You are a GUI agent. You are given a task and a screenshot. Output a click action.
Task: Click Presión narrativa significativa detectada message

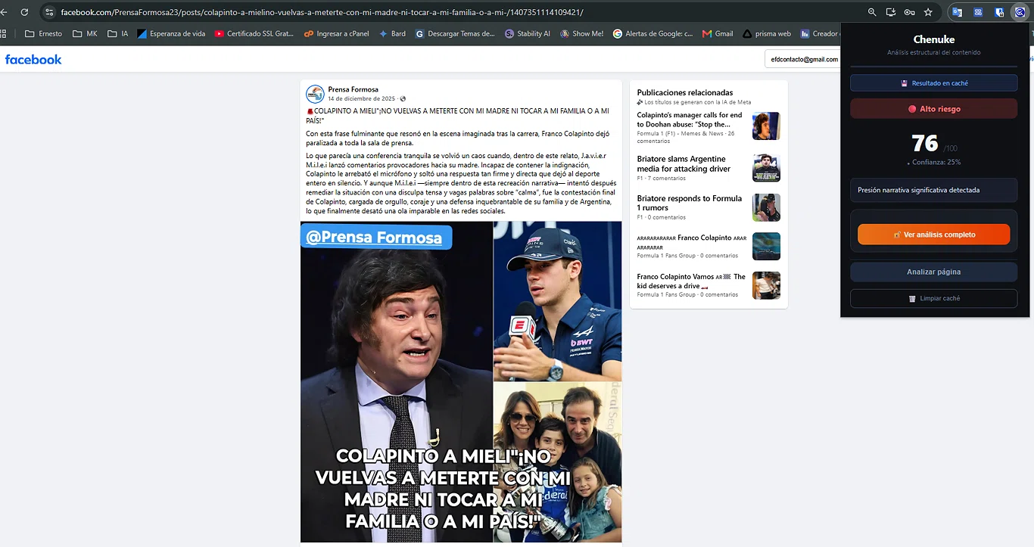[934, 190]
